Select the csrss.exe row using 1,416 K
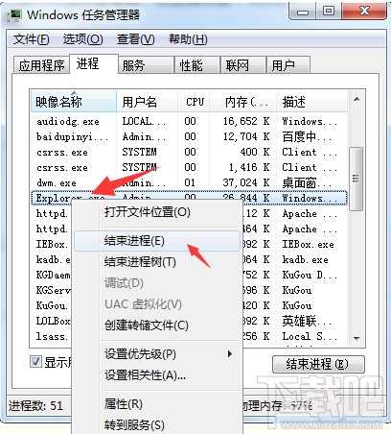 click(189, 167)
